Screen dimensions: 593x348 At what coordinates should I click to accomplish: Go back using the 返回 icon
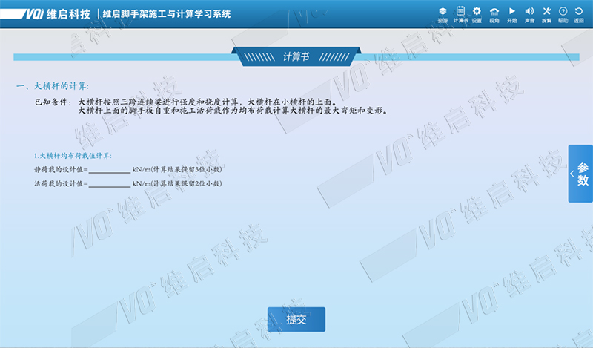[x=579, y=13]
